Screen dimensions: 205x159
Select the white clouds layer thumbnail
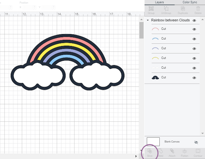[x=155, y=68]
